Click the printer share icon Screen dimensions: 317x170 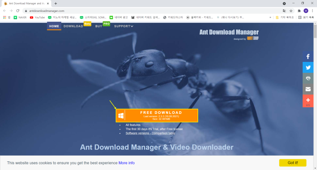coord(308,78)
